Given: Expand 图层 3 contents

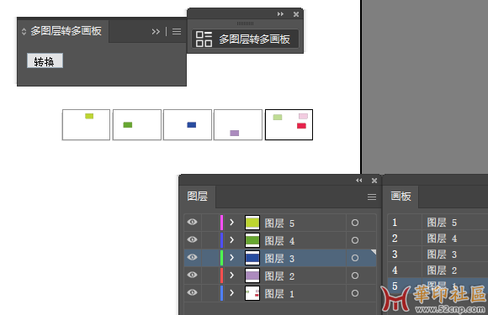Looking at the screenshot, I should [231, 258].
